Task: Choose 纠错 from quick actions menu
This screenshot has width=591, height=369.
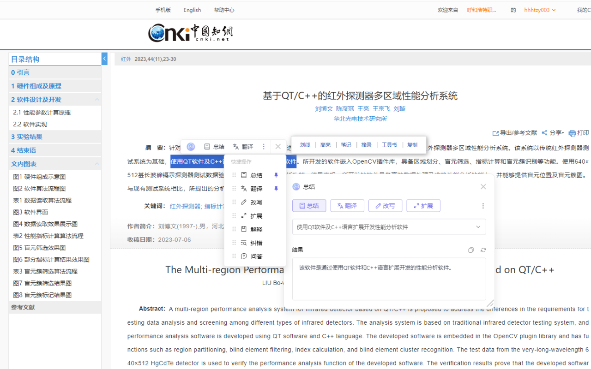Action: 252,243
